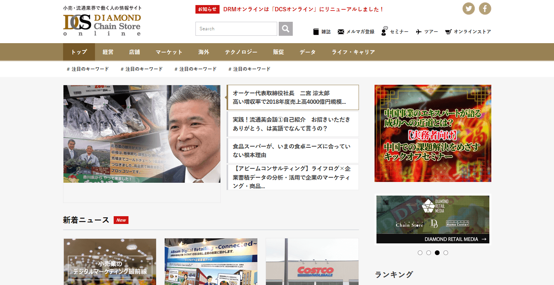
Task: Select the first carousel dot indicator
Action: pyautogui.click(x=420, y=253)
